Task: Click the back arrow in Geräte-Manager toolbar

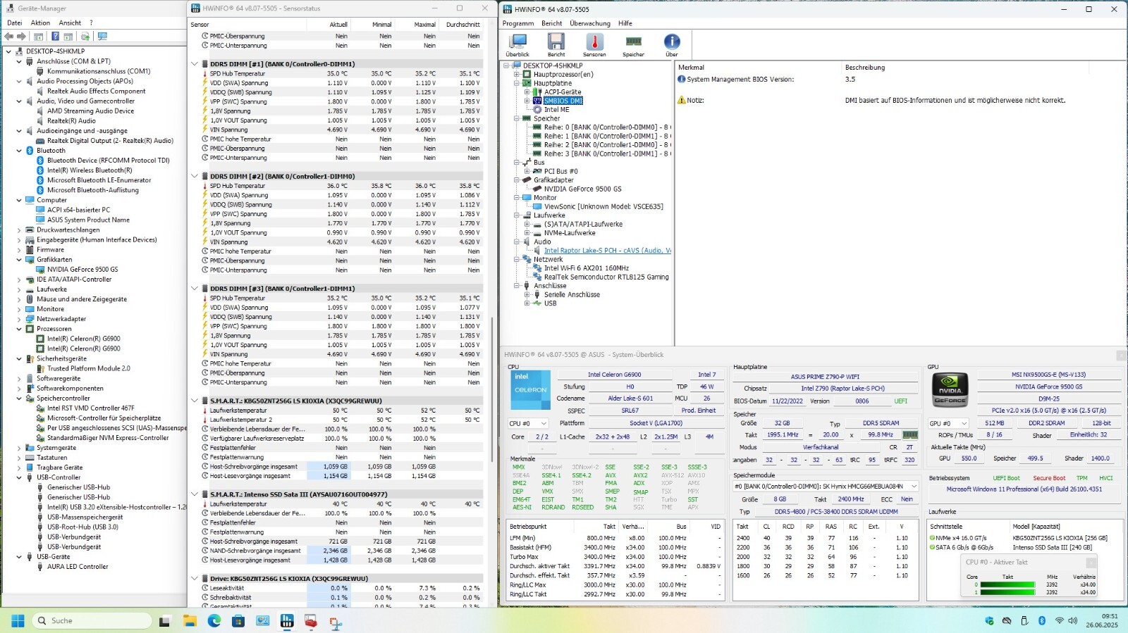Action: tap(9, 37)
